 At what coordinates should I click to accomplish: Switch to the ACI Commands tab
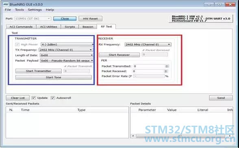coord(21,27)
